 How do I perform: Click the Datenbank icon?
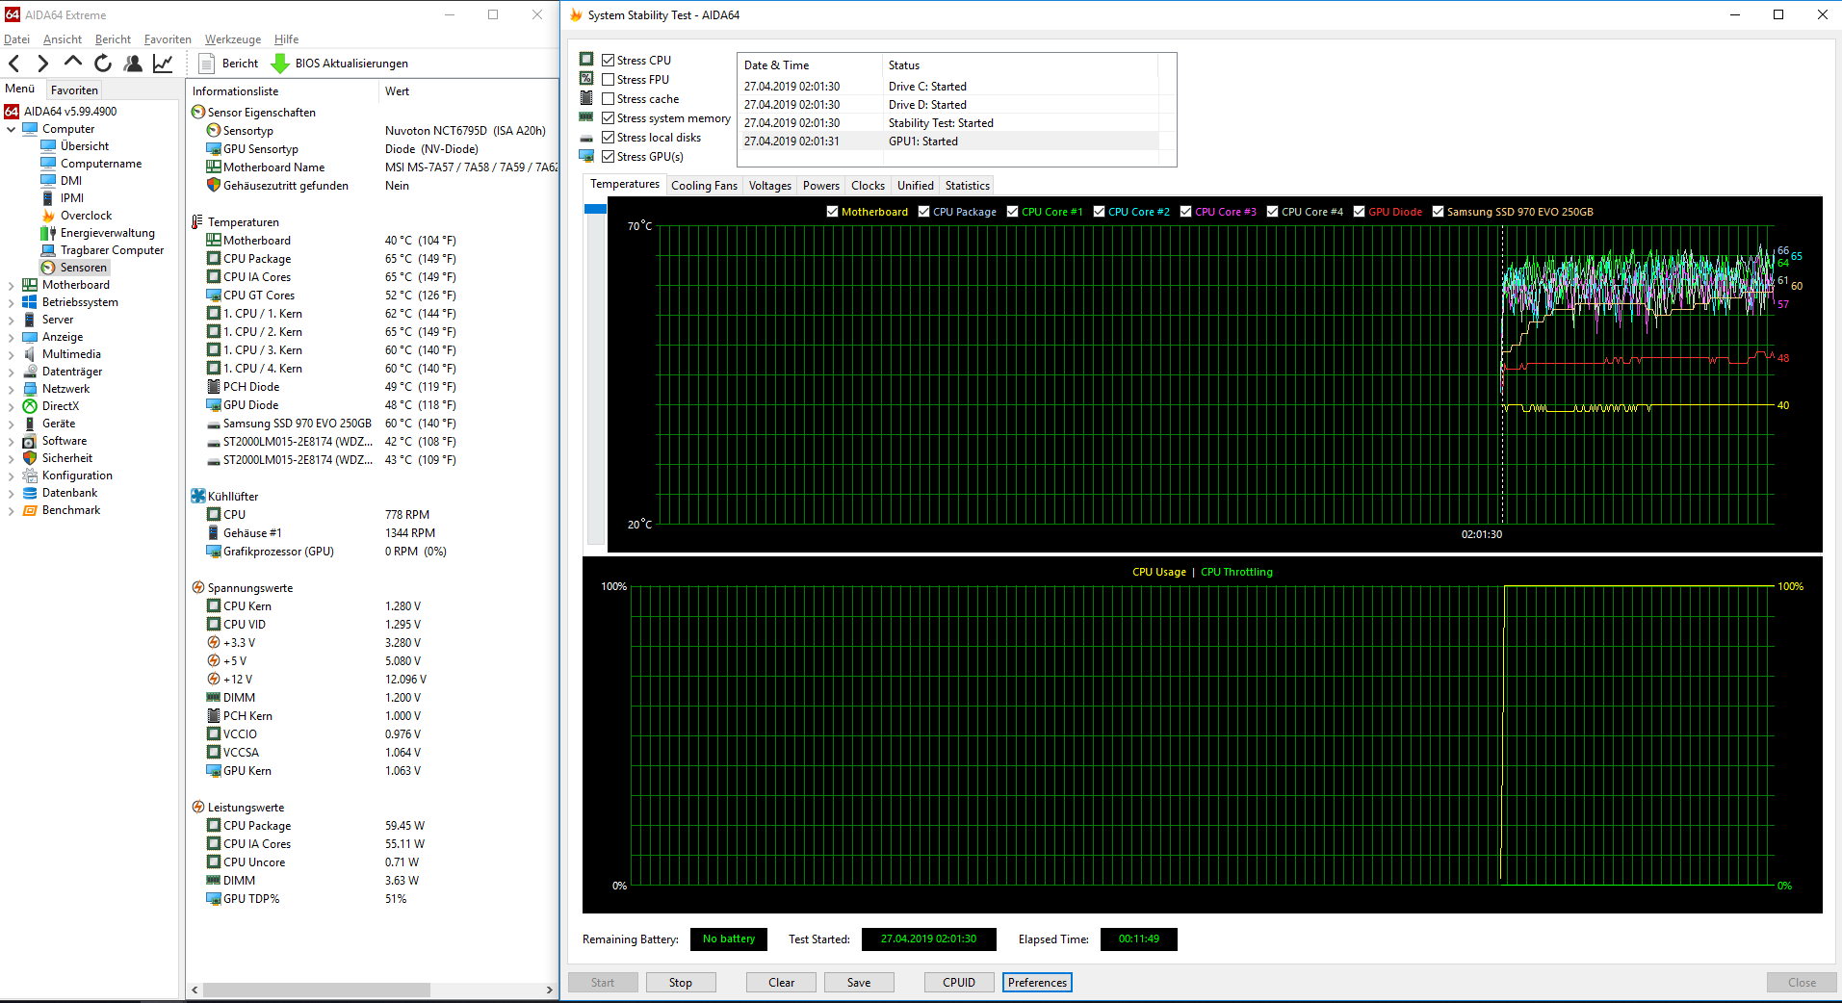[30, 493]
